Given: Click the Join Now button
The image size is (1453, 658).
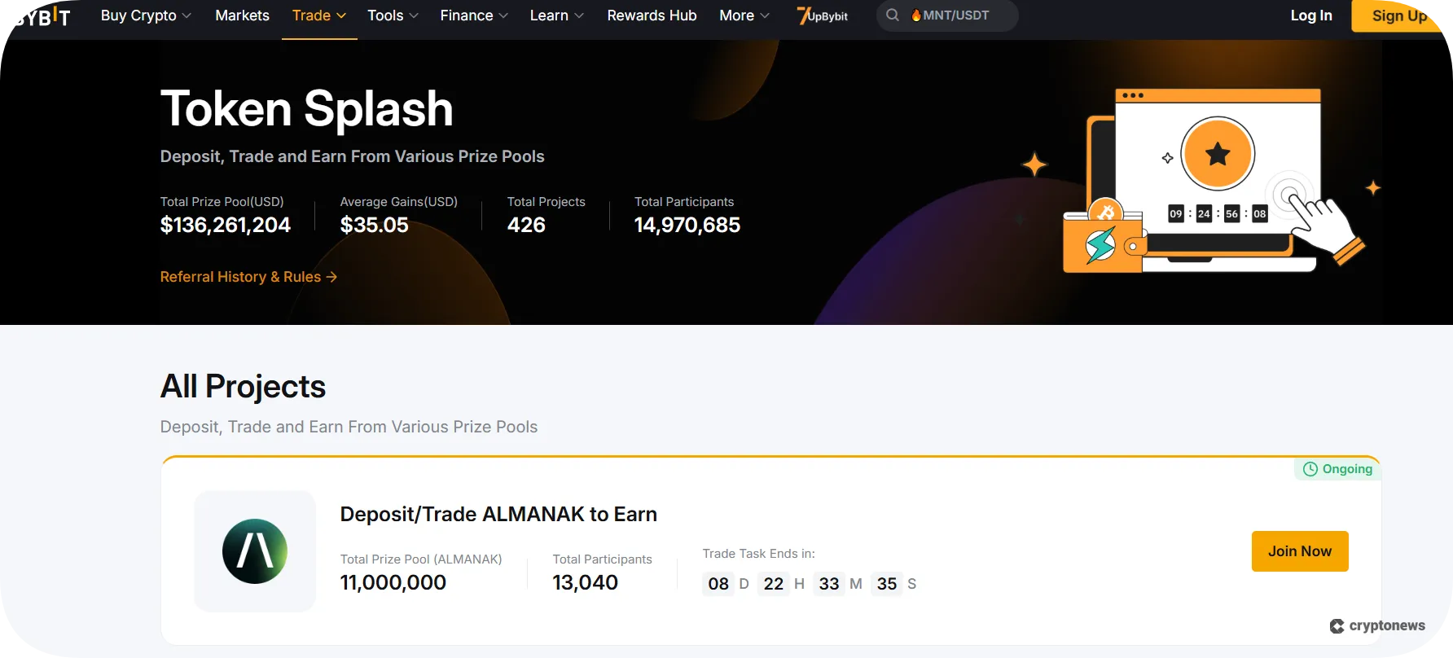Looking at the screenshot, I should 1299,551.
